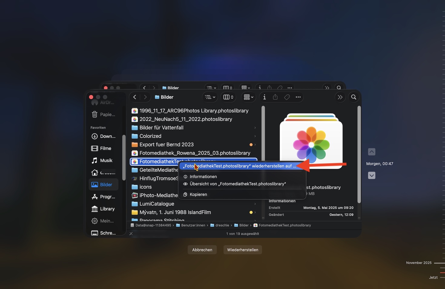Expand the Bilder für Vattenfall folder chevron
Image resolution: width=445 pixels, height=289 pixels.
[255, 128]
